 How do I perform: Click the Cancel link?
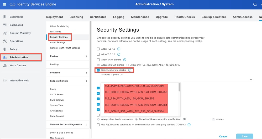pos(223,136)
